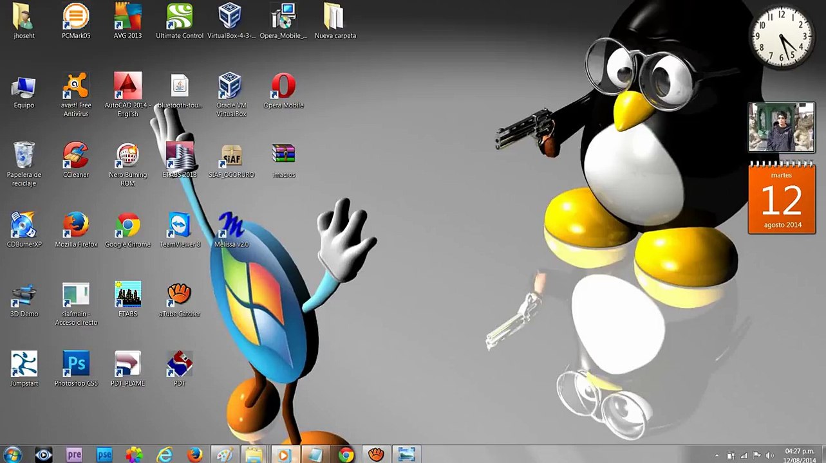Switch to aTube Catcher on the taskbar

tap(377, 455)
